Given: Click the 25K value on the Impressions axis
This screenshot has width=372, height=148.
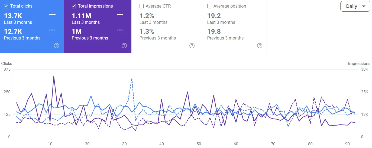Looking at the screenshot, I should coord(365,92).
